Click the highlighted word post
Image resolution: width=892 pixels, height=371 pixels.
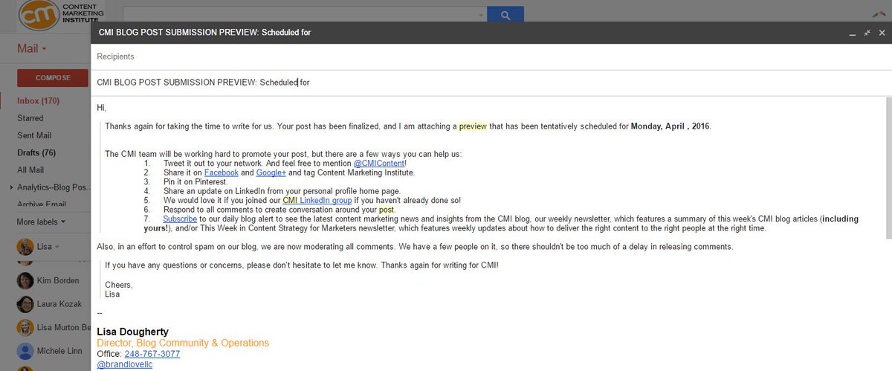pyautogui.click(x=387, y=210)
